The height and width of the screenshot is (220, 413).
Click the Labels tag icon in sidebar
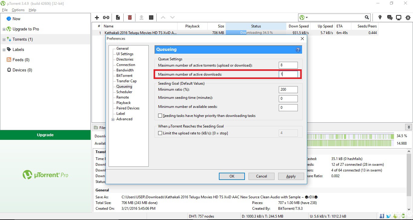point(9,49)
